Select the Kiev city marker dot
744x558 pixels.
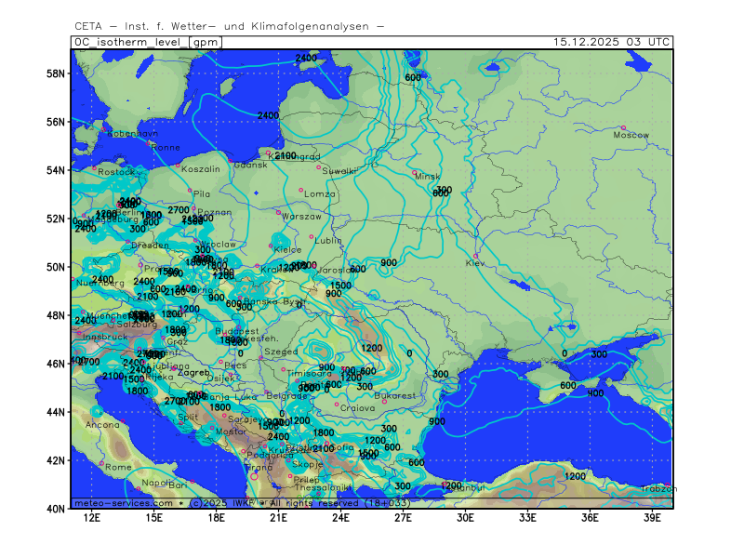coord(476,256)
